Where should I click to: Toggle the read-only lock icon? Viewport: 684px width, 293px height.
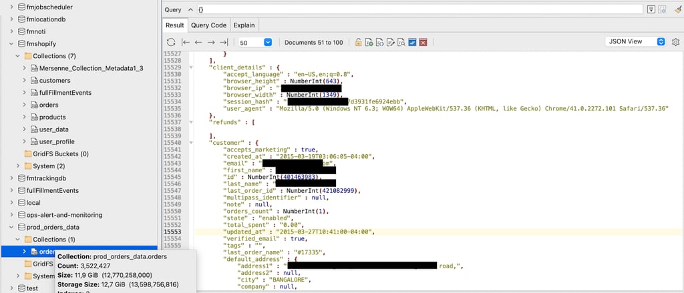(358, 42)
